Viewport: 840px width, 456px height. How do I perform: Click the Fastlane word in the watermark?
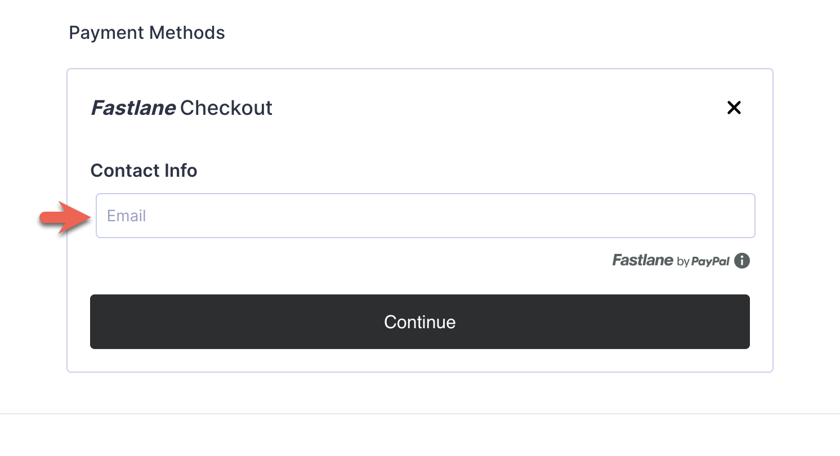click(x=642, y=260)
